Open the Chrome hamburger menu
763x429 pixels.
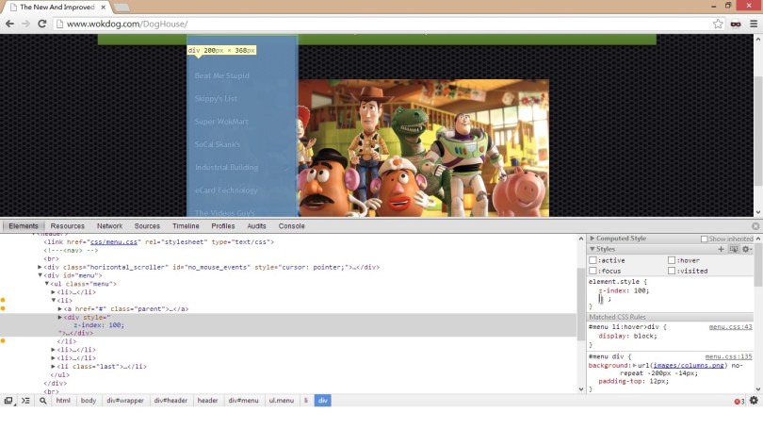[754, 24]
